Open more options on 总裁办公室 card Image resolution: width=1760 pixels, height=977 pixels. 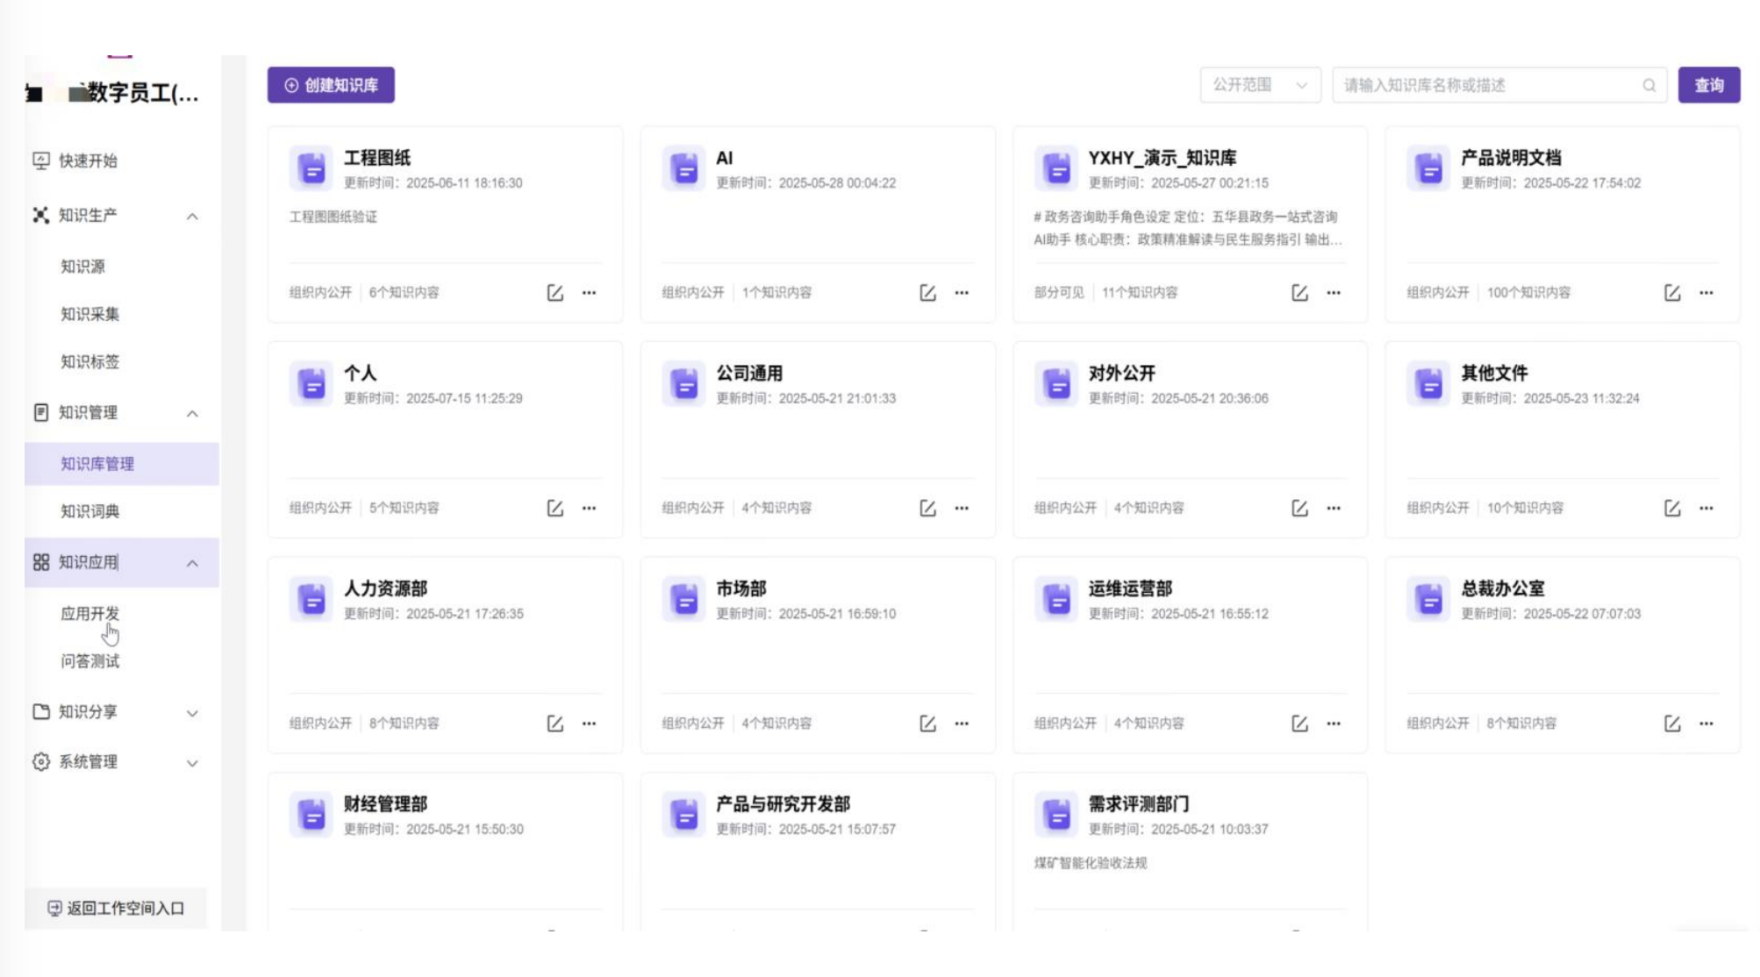(1706, 724)
